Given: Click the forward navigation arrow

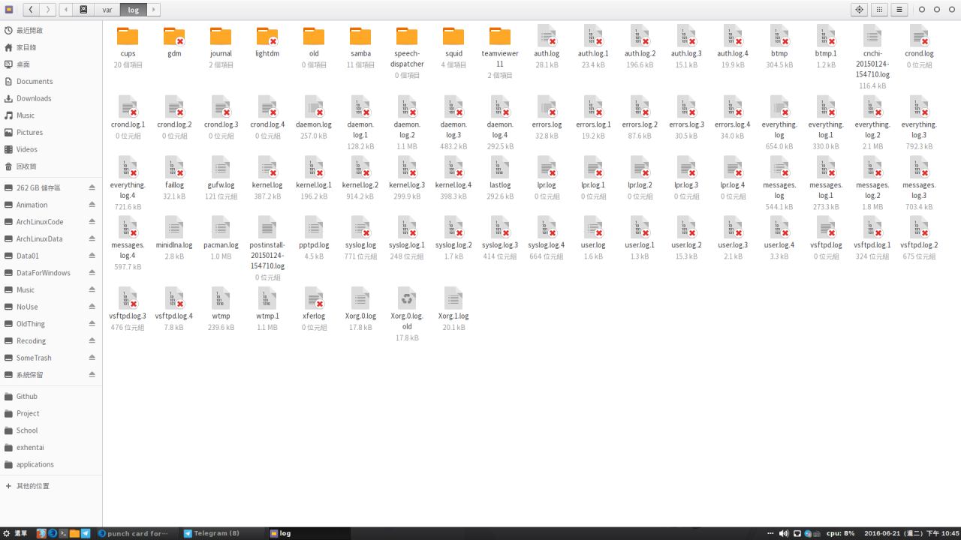Looking at the screenshot, I should click(48, 10).
